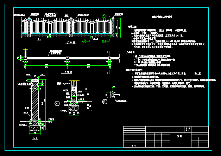The image size is (221, 156).
Task: Select the section cut mark 1 on plan
Action: (108, 52)
